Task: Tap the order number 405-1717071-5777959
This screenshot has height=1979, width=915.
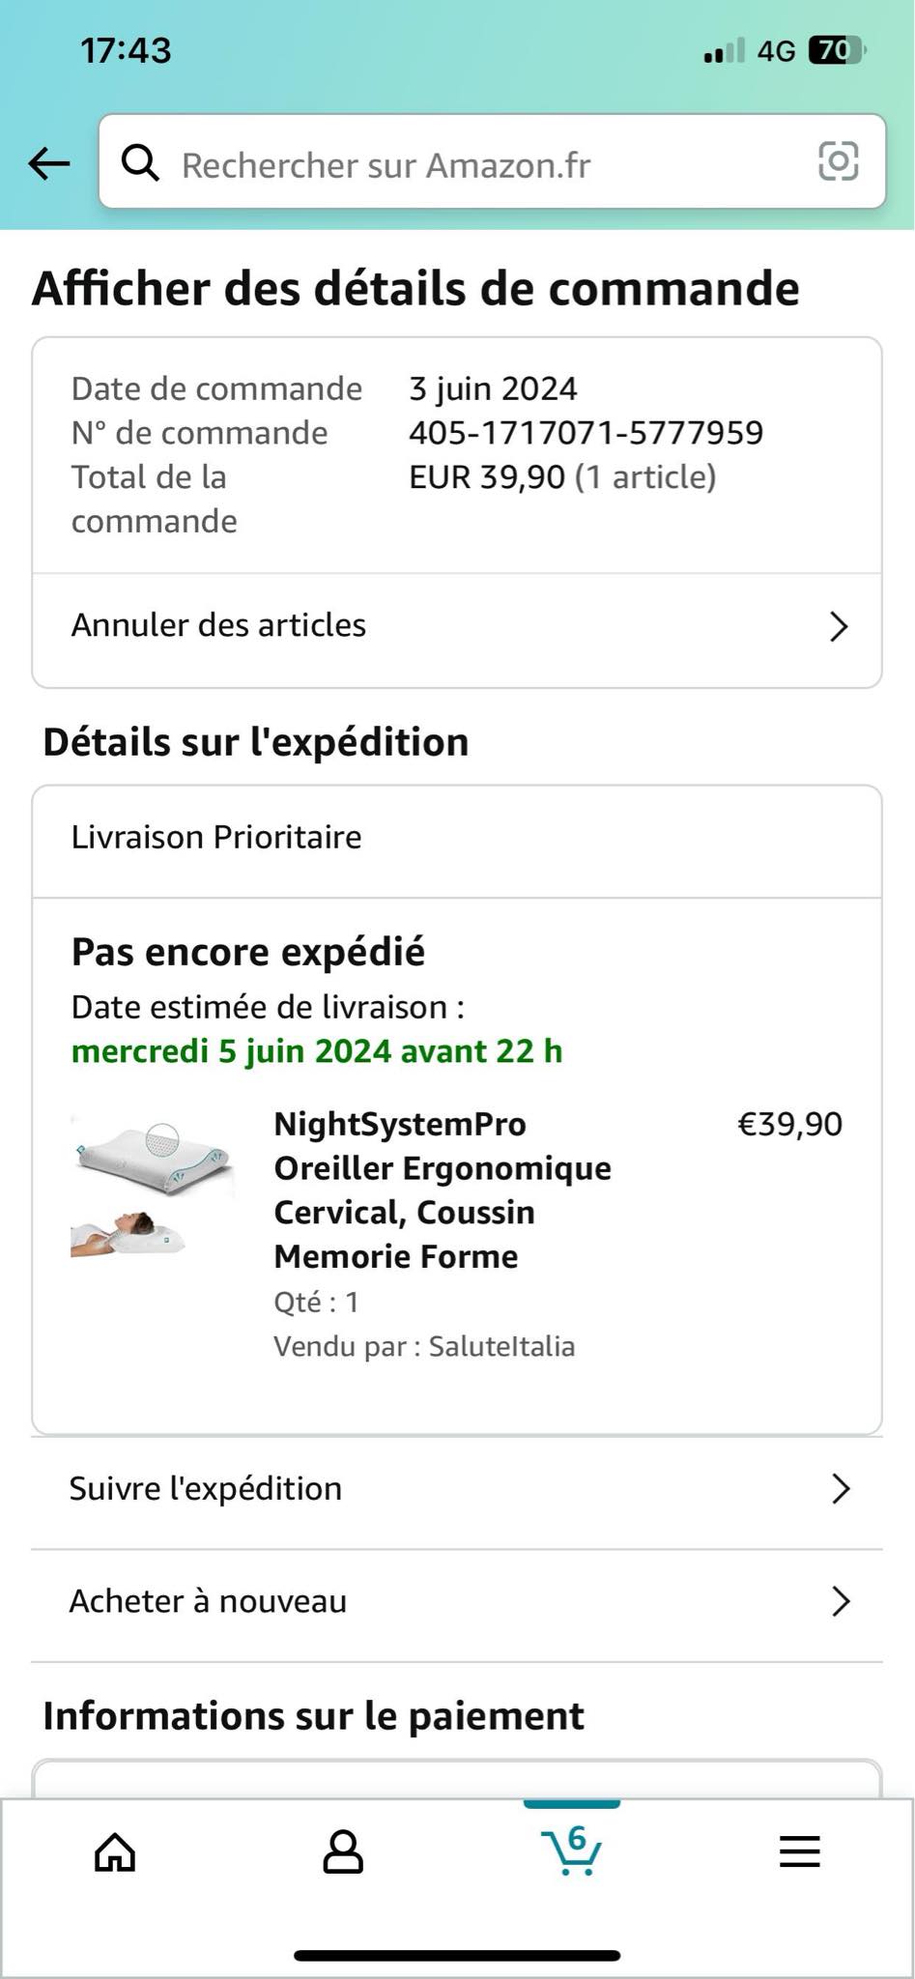Action: tap(586, 433)
